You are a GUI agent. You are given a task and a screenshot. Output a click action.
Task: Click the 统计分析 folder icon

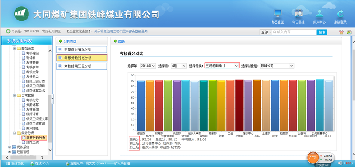(19, 133)
